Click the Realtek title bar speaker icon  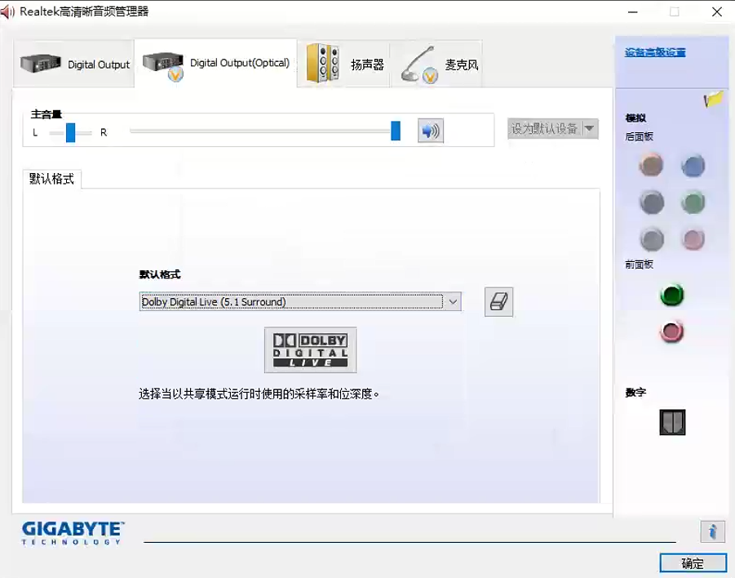point(7,11)
